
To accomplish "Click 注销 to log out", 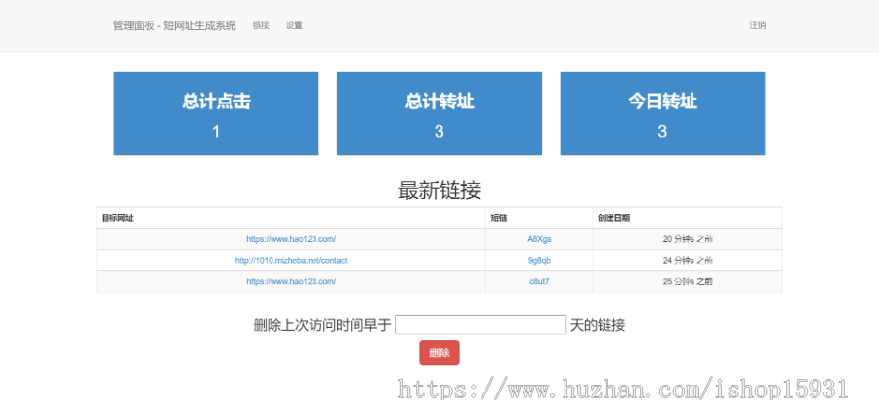I will (x=757, y=25).
